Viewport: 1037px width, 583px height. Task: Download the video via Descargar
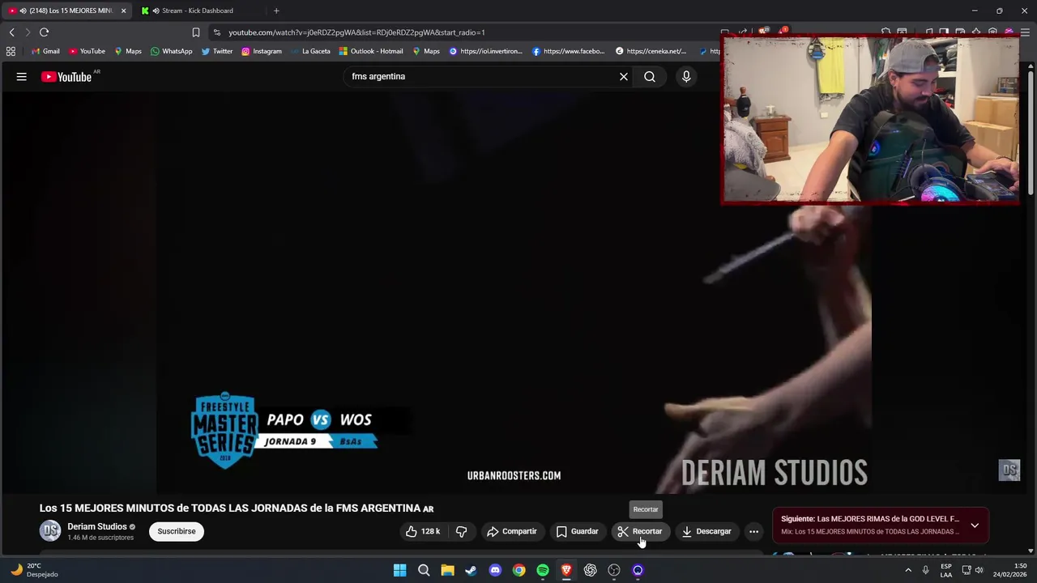706,531
